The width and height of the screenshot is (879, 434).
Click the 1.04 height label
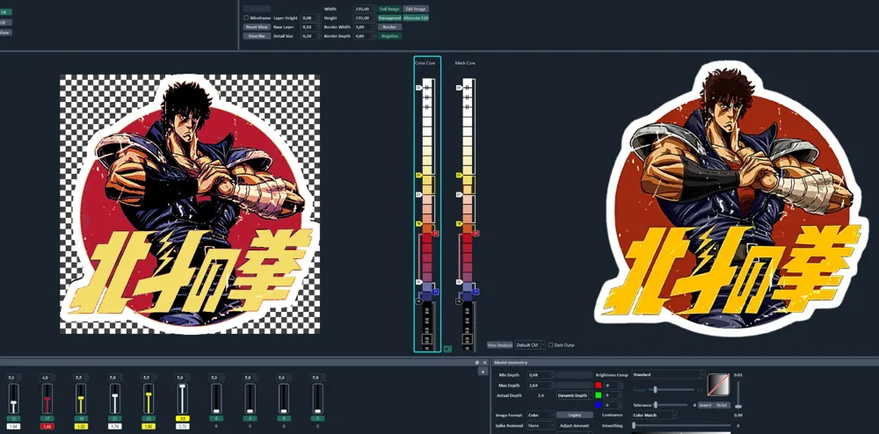pyautogui.click(x=13, y=426)
